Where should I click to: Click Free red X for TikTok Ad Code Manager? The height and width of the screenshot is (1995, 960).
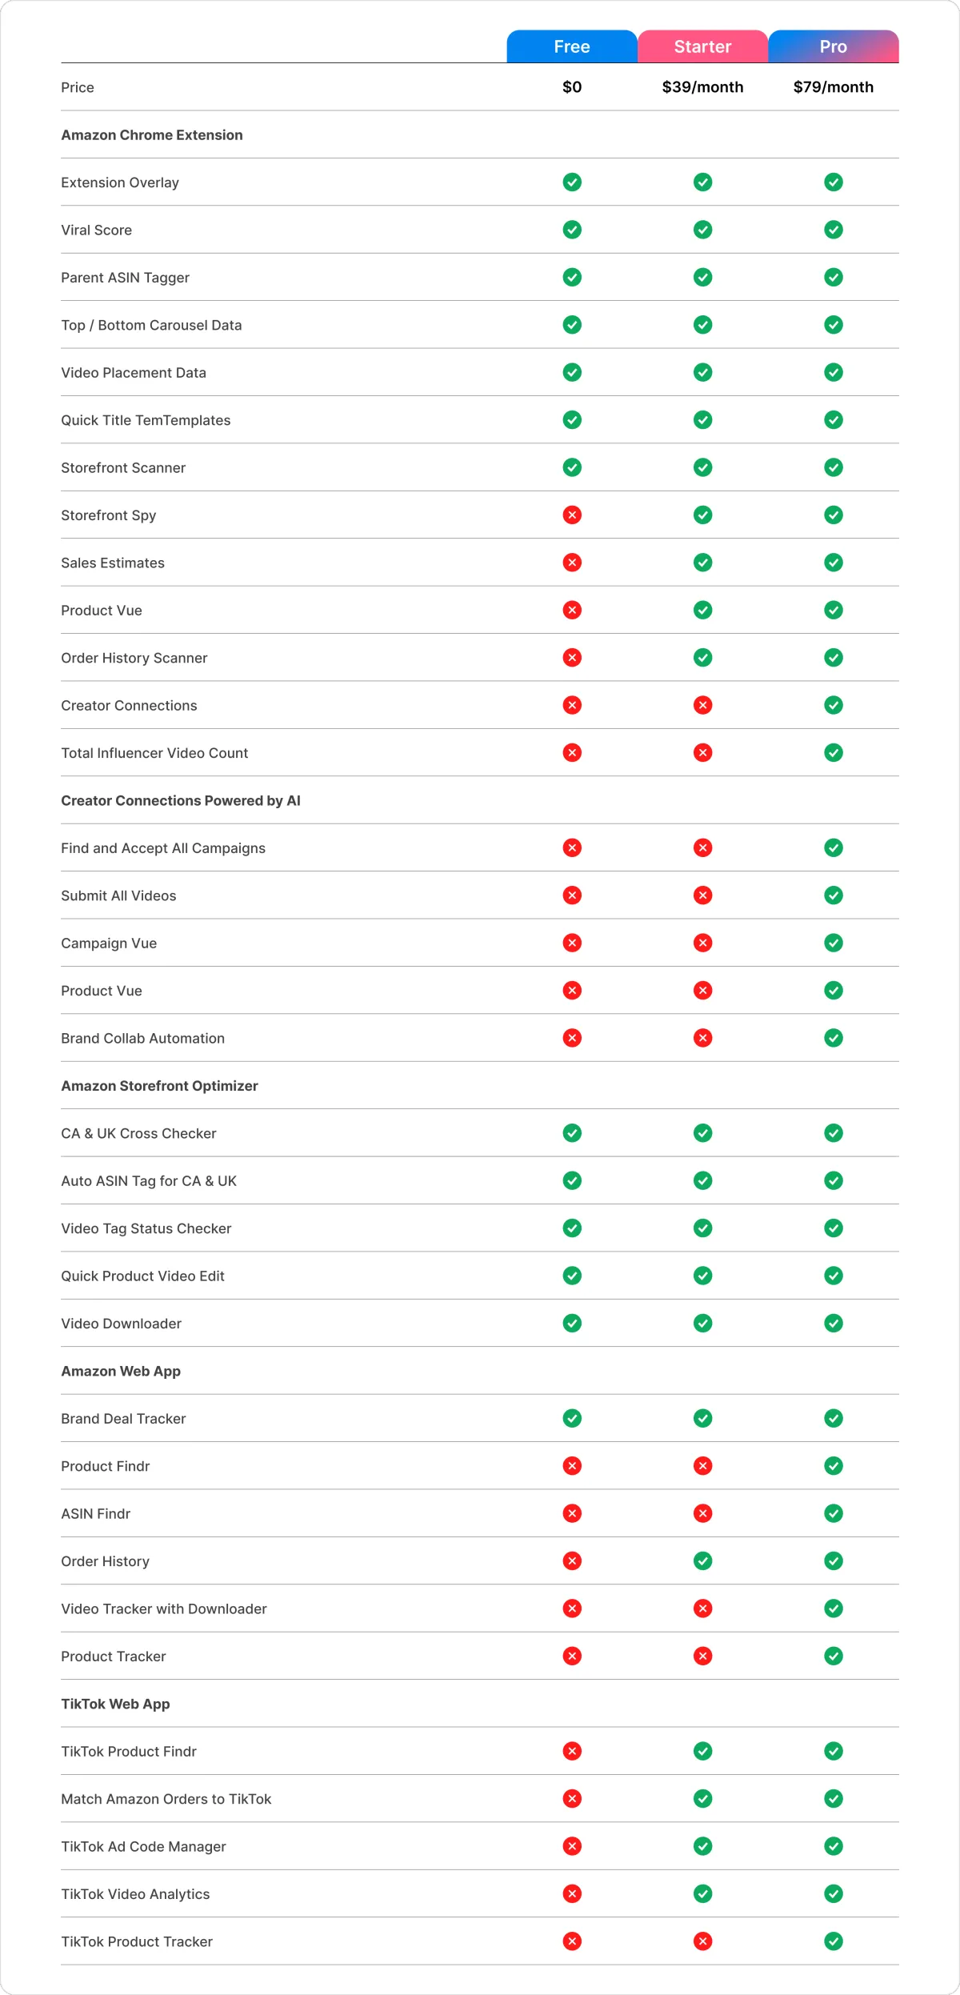[572, 1846]
